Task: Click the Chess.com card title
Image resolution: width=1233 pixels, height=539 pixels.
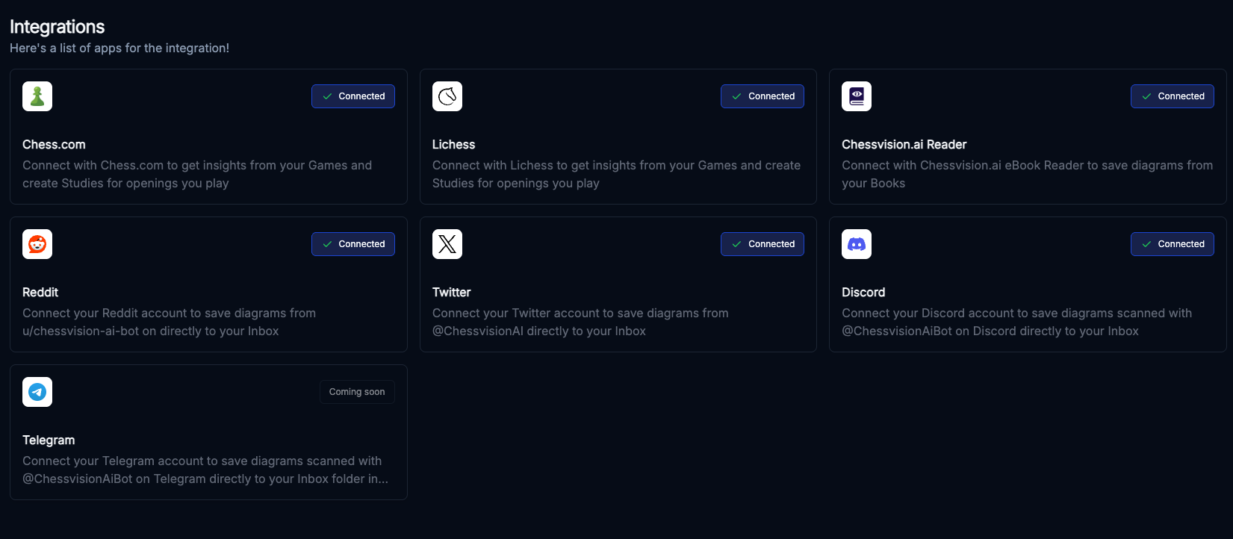Action: click(x=54, y=144)
